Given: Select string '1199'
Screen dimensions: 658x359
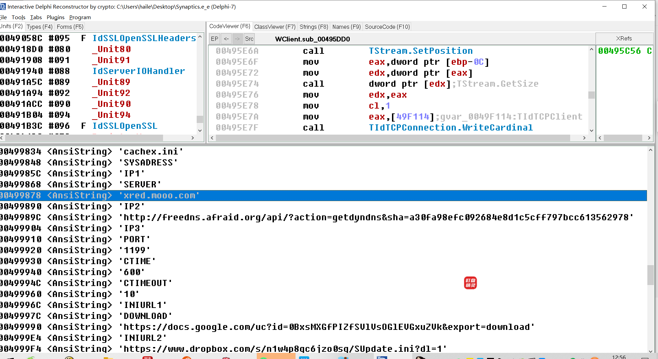Looking at the screenshot, I should (323, 250).
